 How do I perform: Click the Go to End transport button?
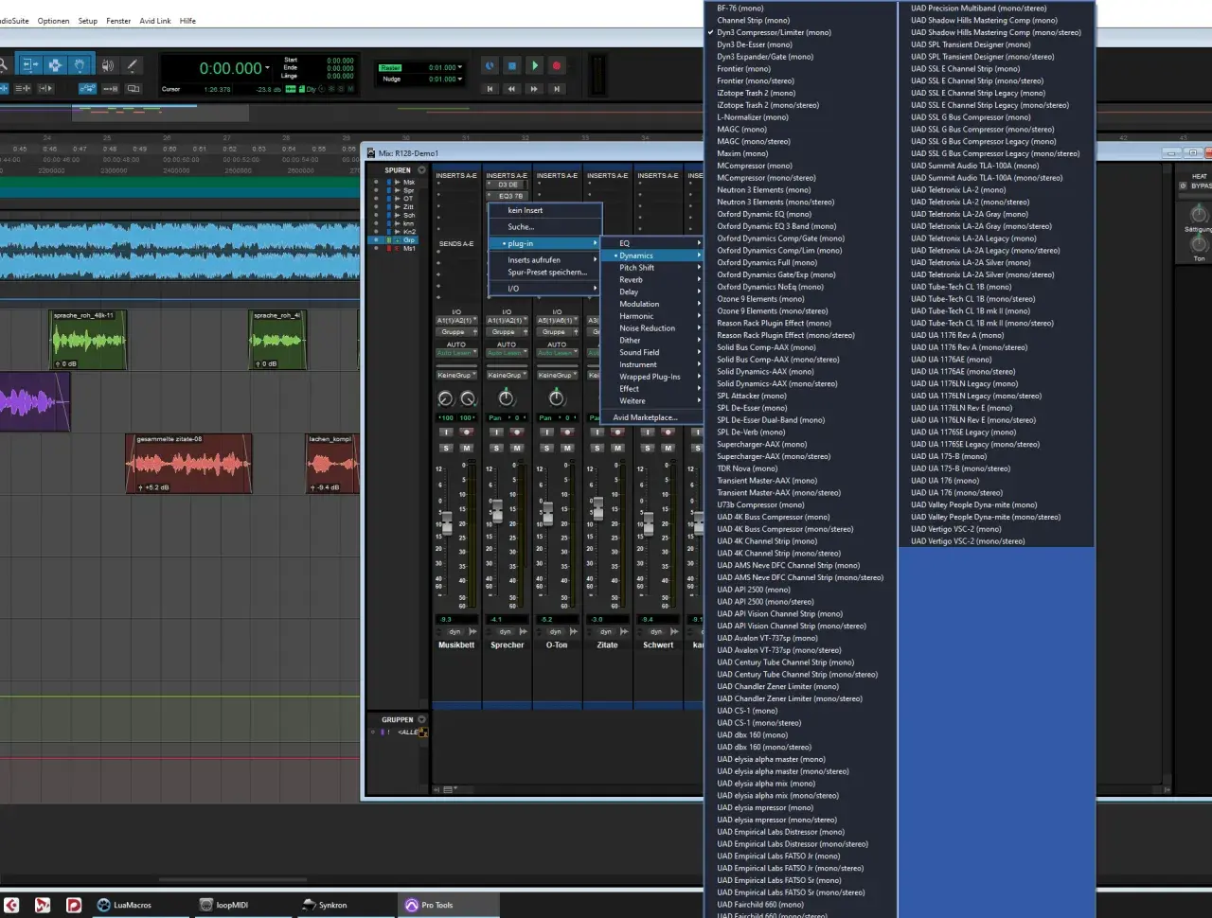(x=557, y=89)
